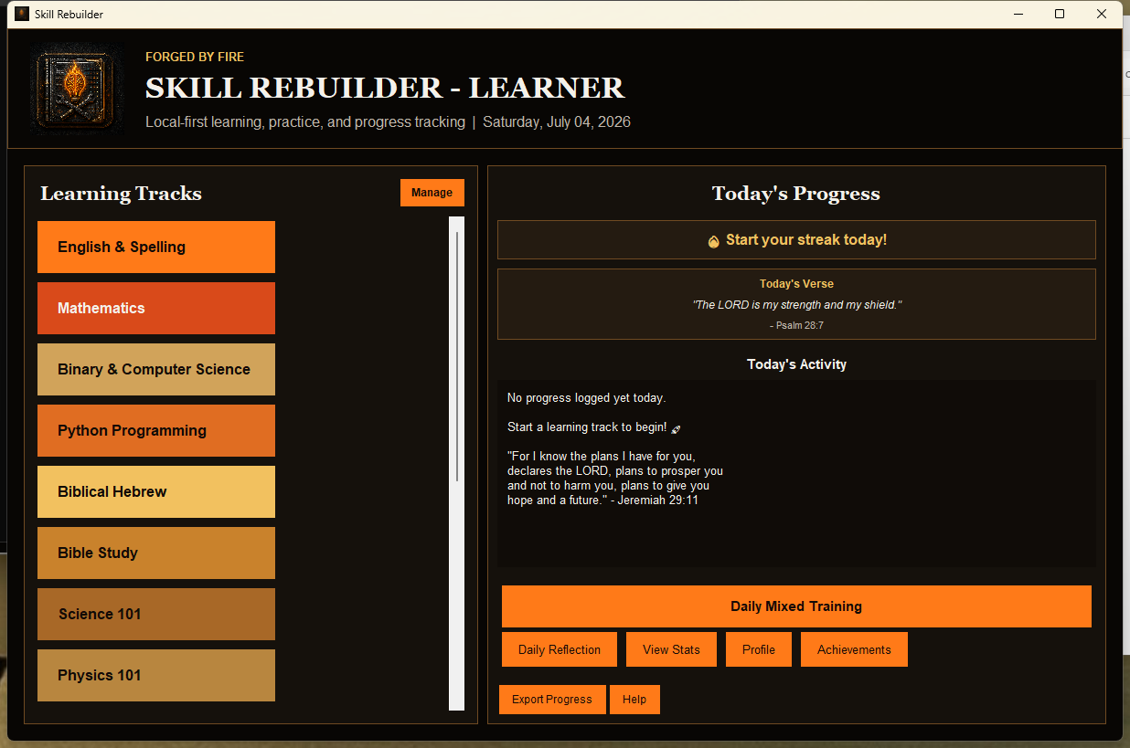Click the Psalm 28:7 reference
Image resolution: width=1130 pixels, height=748 pixels.
pyautogui.click(x=796, y=325)
